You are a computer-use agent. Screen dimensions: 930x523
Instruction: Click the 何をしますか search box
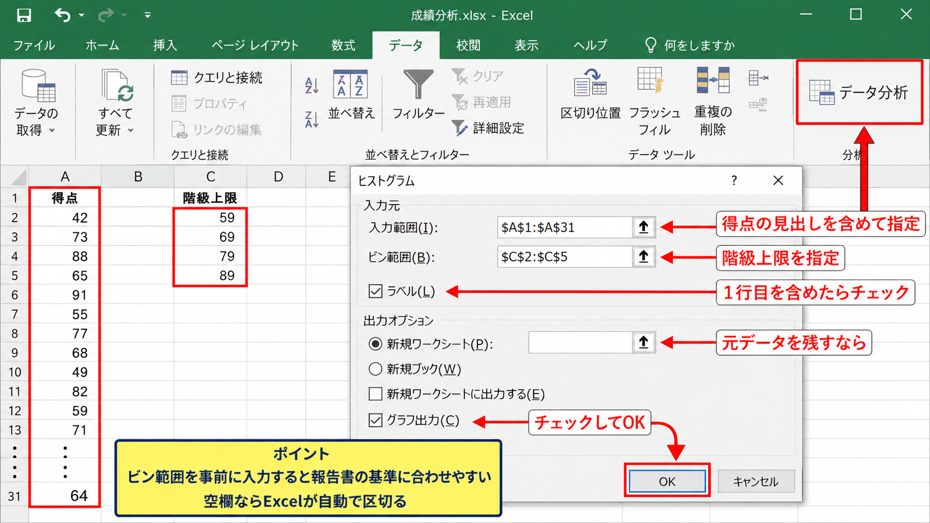[690, 45]
